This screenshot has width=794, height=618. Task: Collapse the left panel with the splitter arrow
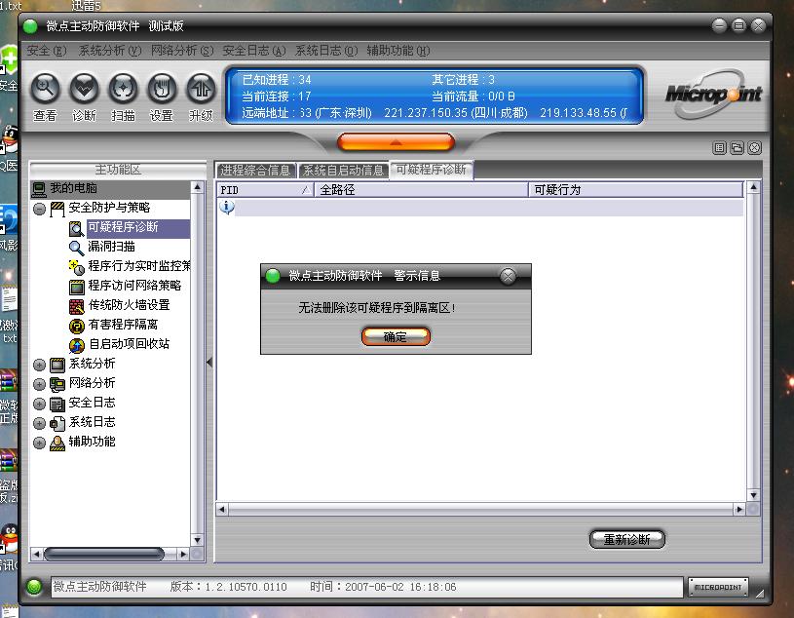pos(209,363)
